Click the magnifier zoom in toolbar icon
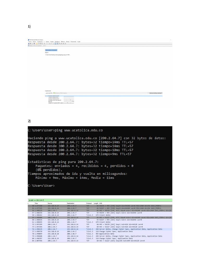Image resolution: width=200 pixels, height=267 pixels. tap(60, 44)
